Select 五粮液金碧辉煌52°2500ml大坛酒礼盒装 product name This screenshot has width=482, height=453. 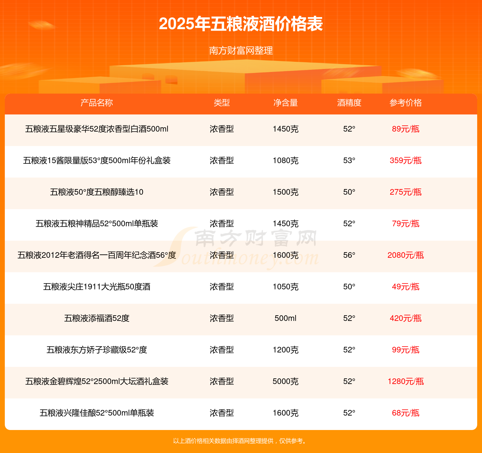[97, 381]
